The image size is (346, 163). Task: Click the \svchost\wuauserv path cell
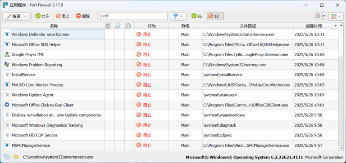click(248, 95)
